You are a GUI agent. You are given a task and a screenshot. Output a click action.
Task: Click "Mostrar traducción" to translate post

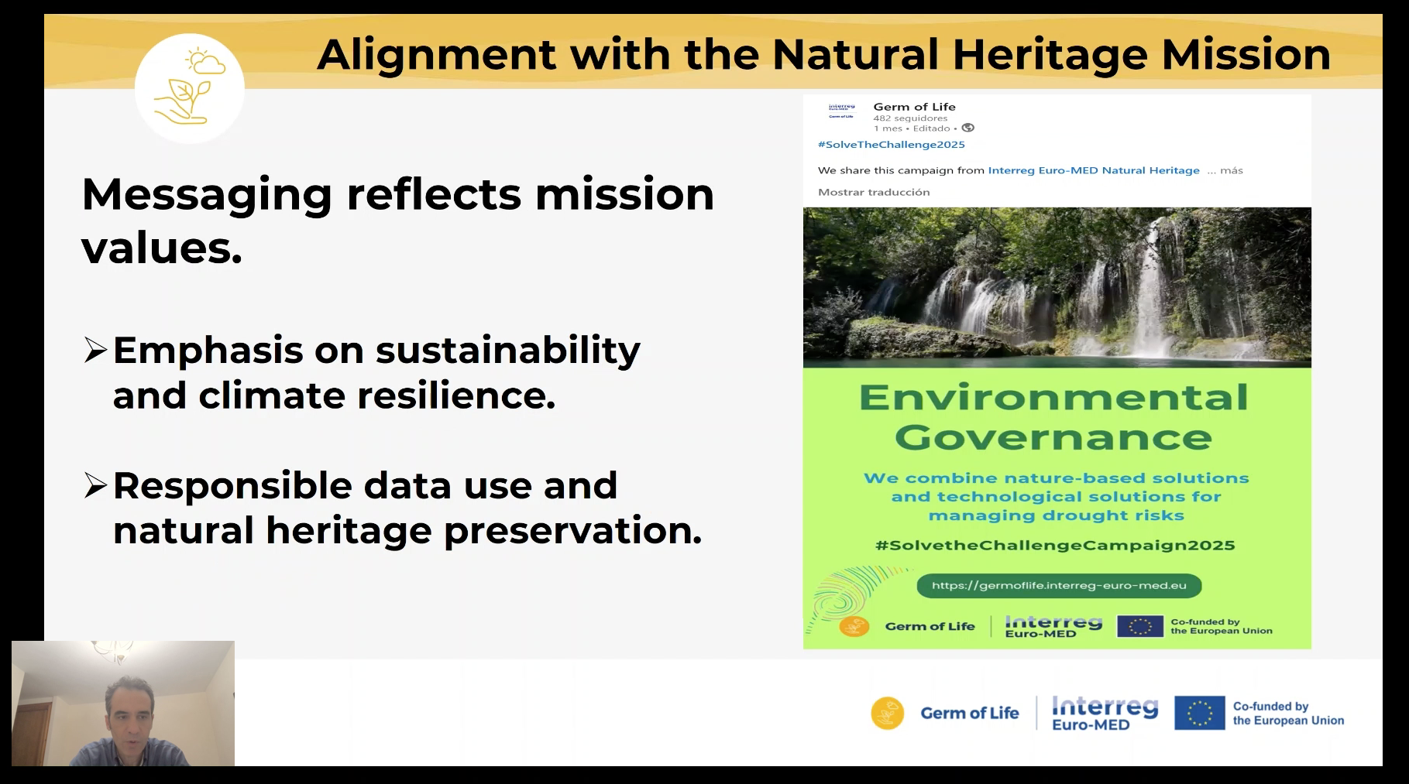[x=873, y=192]
